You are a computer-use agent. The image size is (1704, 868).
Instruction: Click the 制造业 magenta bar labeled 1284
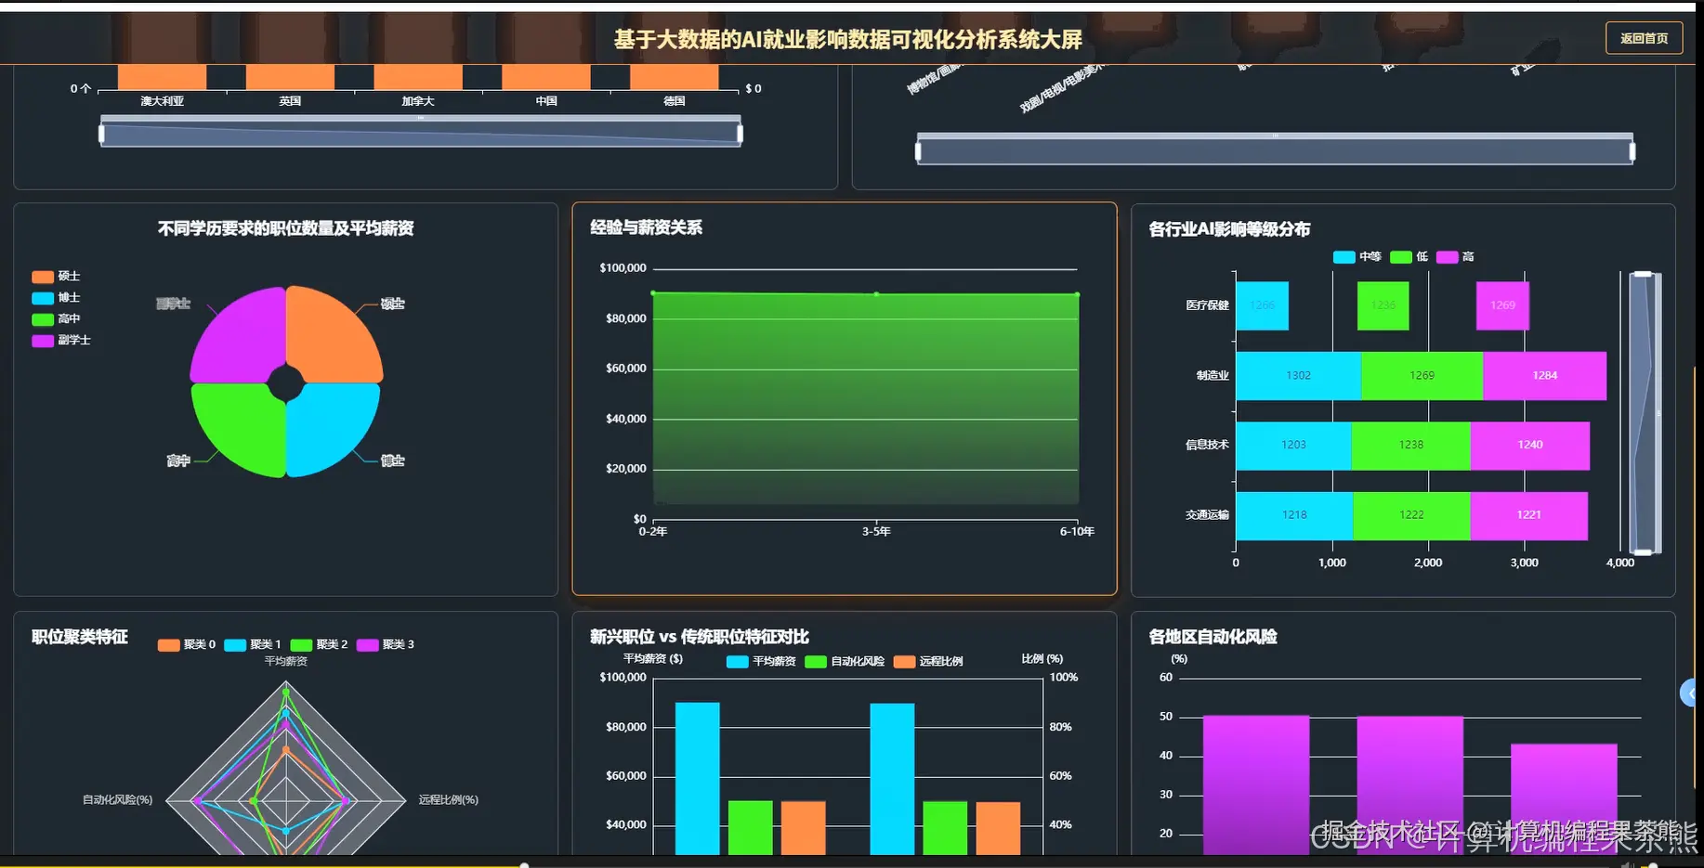click(1544, 376)
